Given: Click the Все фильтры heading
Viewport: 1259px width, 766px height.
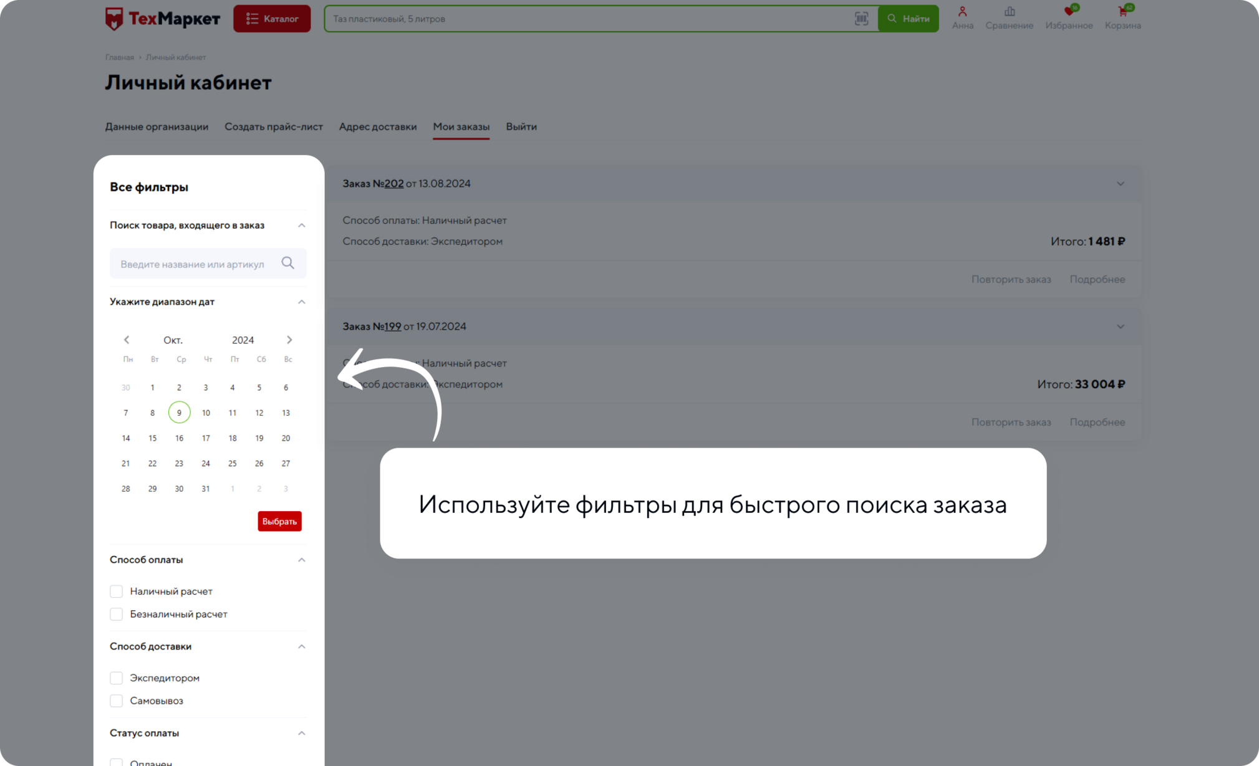Looking at the screenshot, I should 149,187.
